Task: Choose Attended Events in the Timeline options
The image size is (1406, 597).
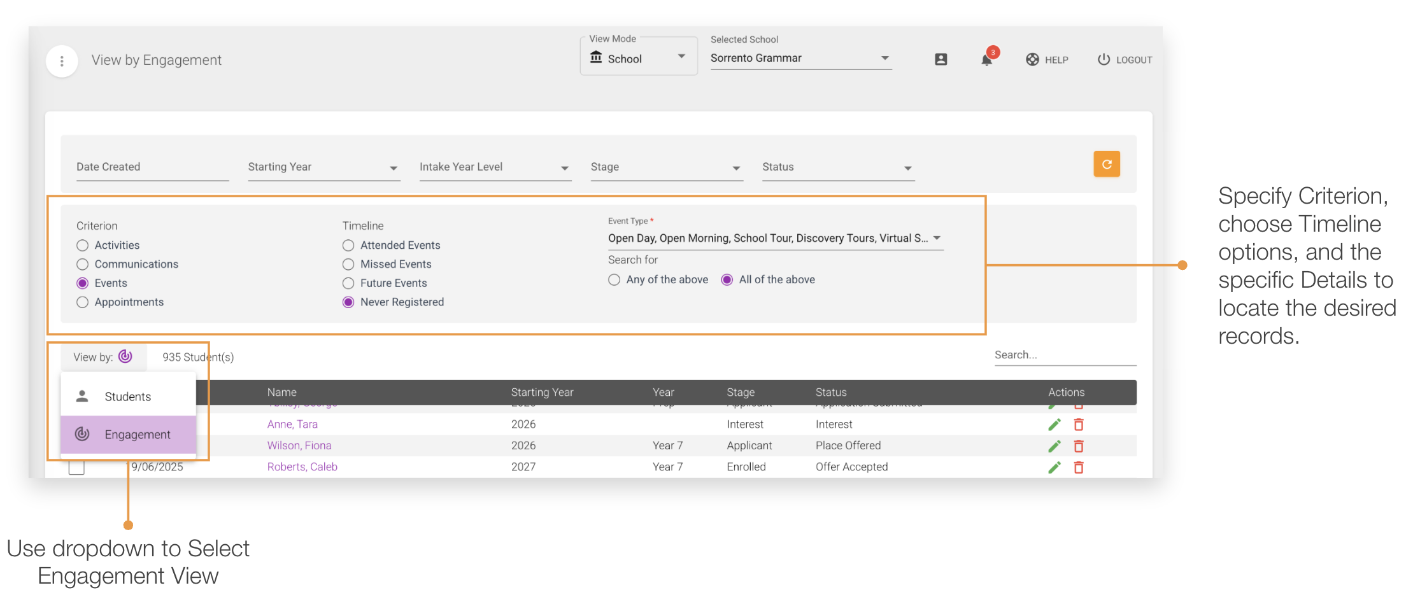Action: pos(348,245)
